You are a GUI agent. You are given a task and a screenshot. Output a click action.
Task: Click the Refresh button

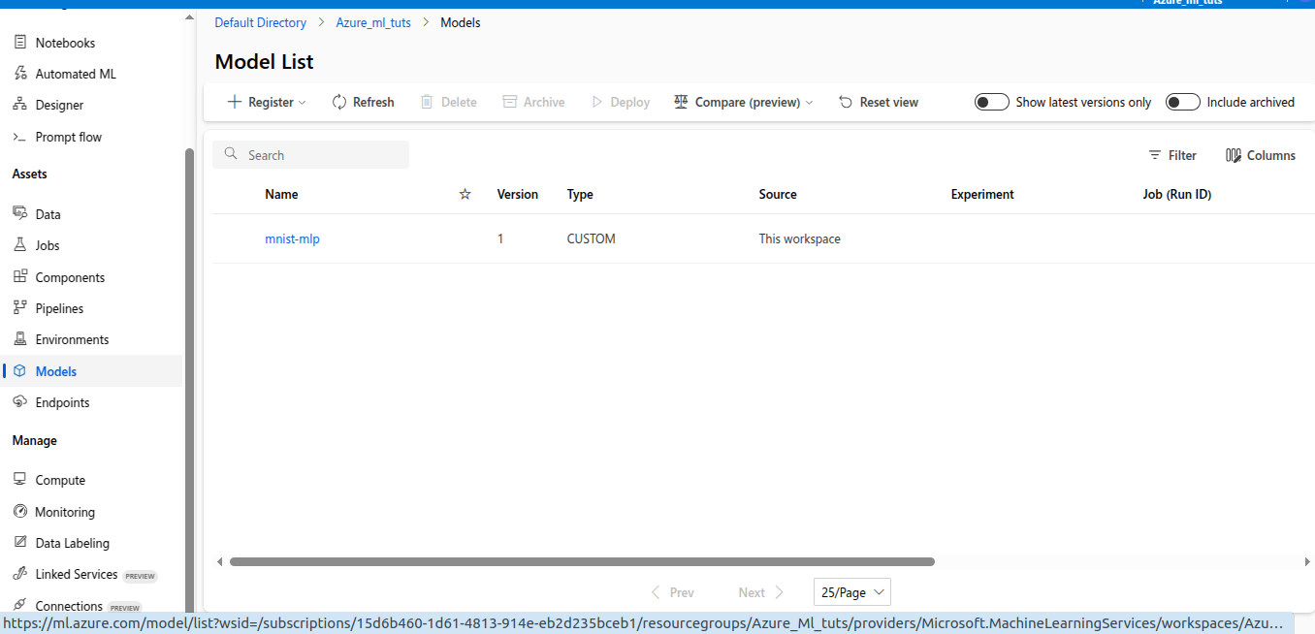(x=363, y=101)
